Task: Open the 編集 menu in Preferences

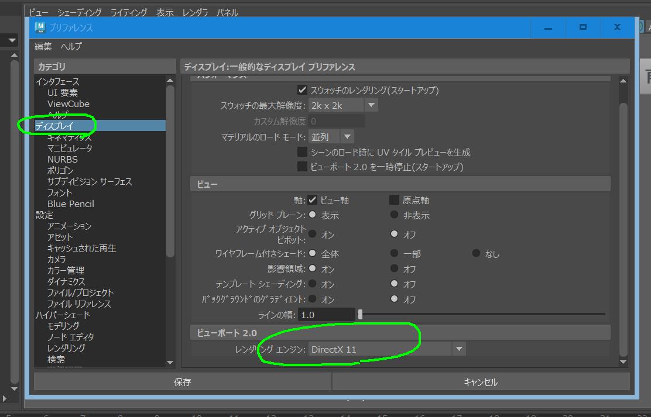Action: tap(43, 46)
